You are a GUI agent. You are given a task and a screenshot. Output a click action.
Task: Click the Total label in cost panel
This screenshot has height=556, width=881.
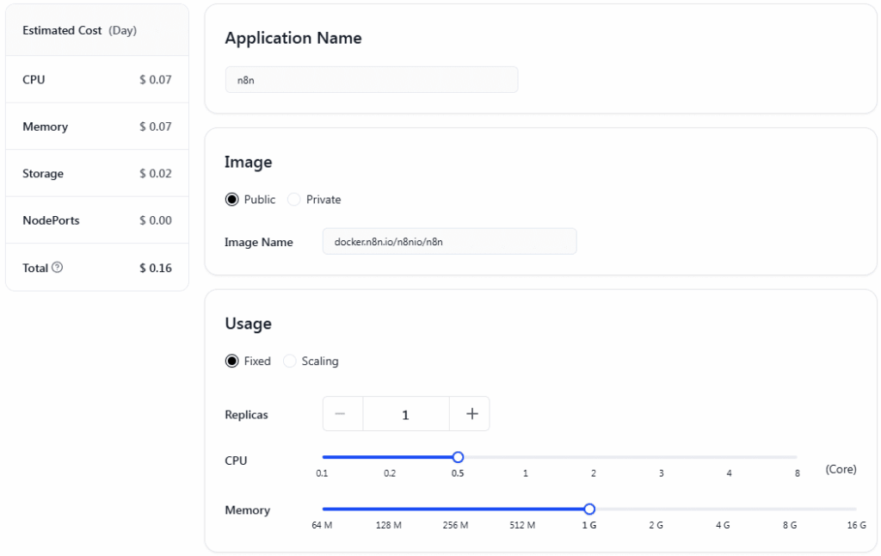click(34, 269)
